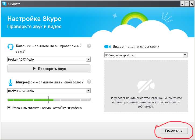
Task: Click the Настройка Skype heading
Action: coord(34,19)
